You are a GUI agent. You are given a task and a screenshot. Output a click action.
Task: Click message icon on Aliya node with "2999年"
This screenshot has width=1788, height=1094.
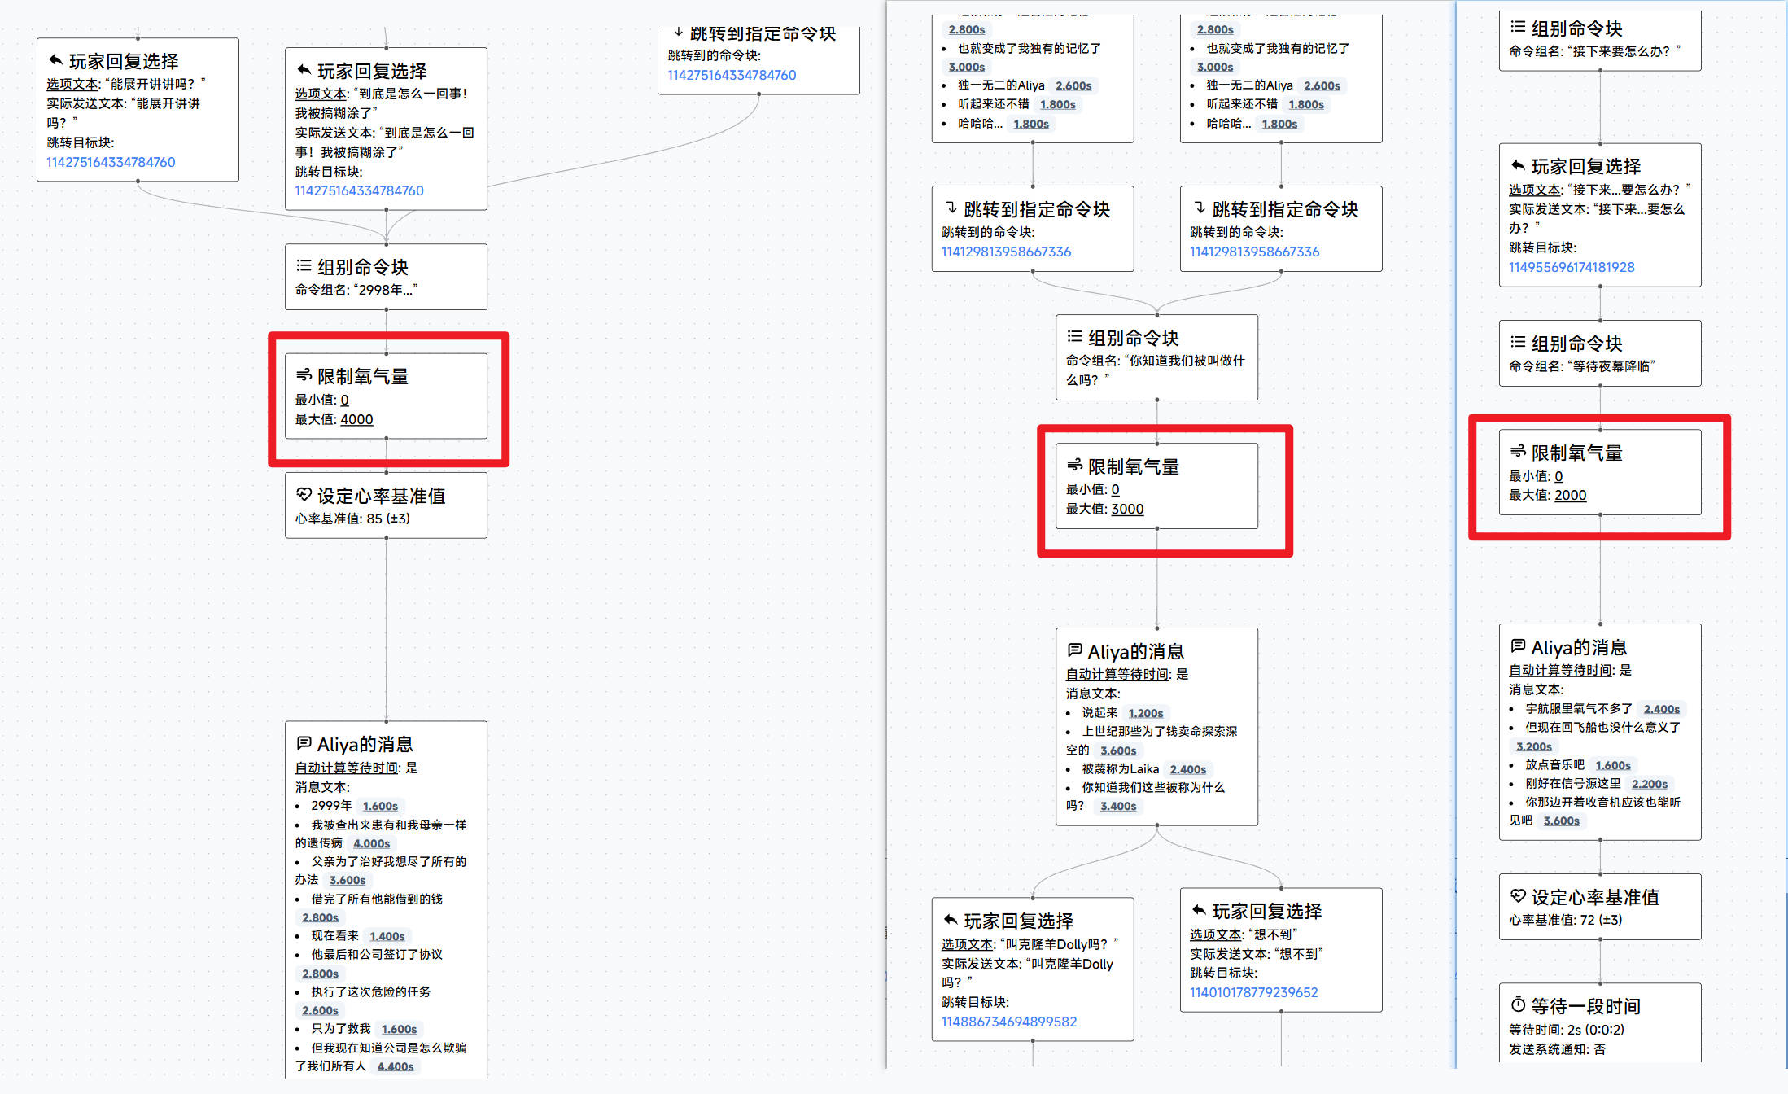304,743
